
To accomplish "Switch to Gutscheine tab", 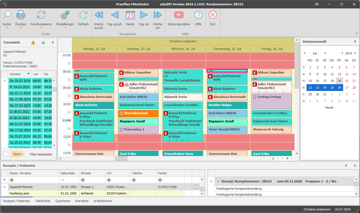I will 63,201.
